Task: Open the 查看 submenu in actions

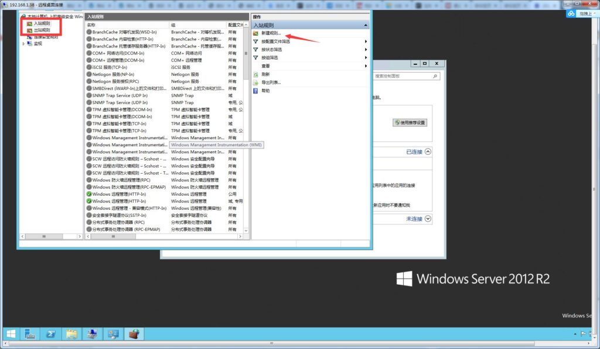Action: pos(265,66)
